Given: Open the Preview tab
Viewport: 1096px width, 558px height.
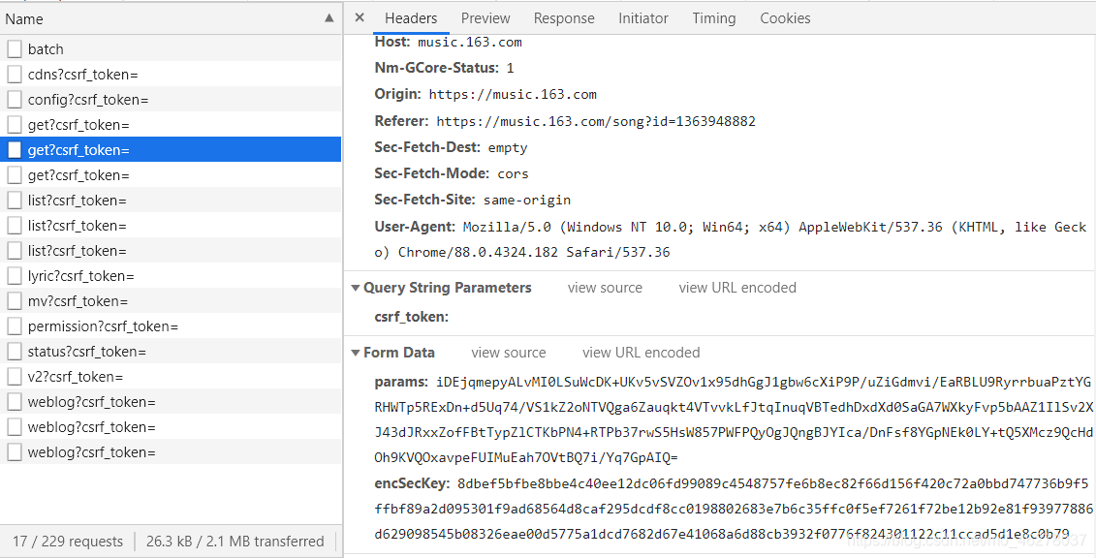Looking at the screenshot, I should coord(485,18).
